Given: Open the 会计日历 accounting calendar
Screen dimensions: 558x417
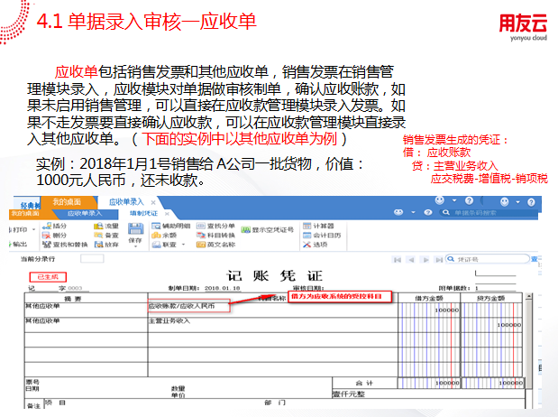Looking at the screenshot, I should pos(322,236).
